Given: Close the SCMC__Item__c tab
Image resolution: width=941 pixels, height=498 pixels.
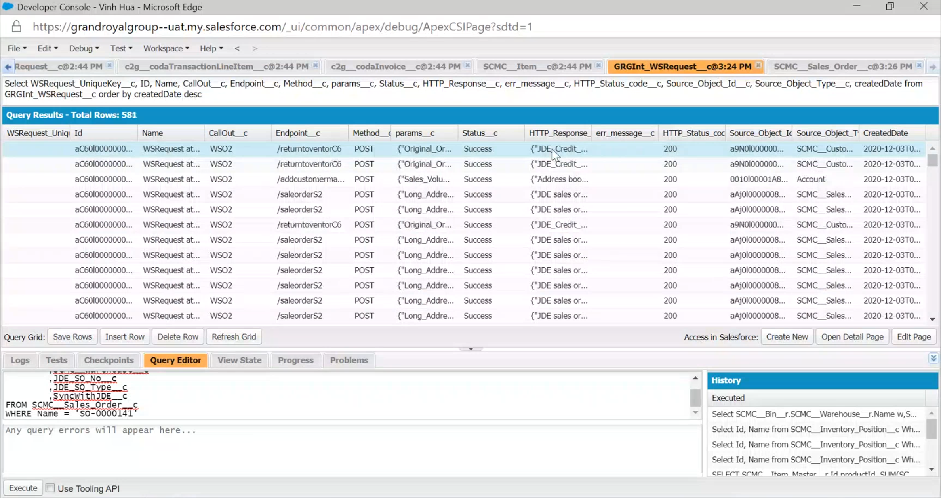Looking at the screenshot, I should point(598,66).
